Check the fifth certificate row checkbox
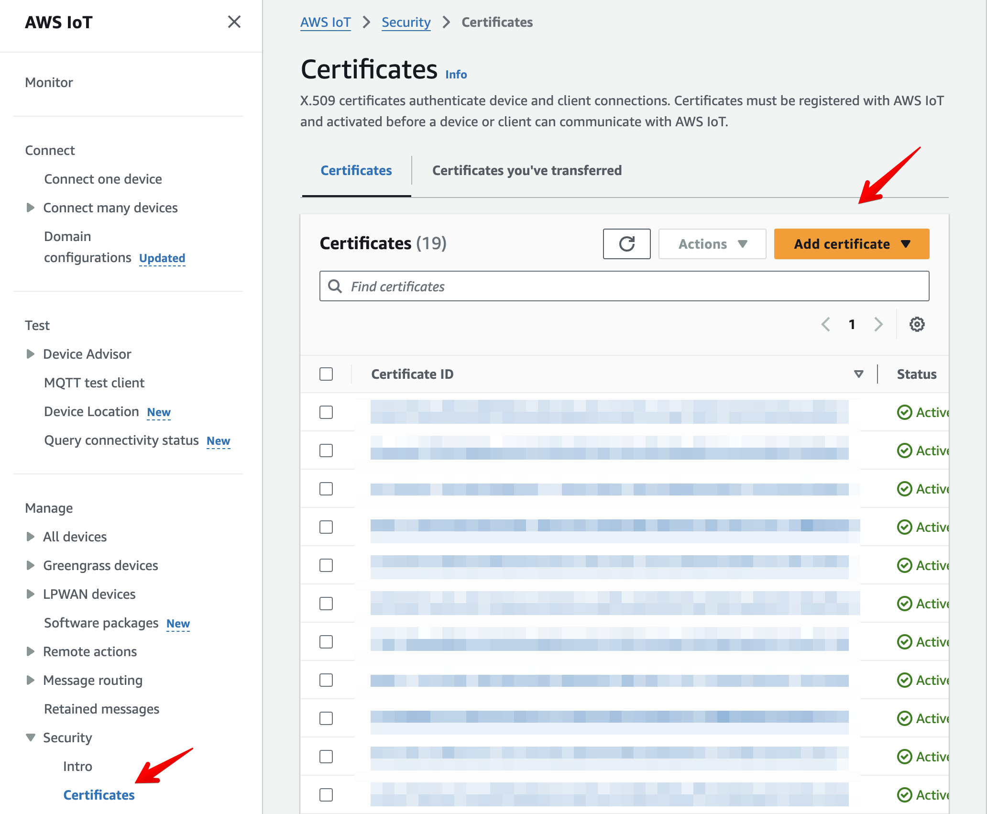Image resolution: width=987 pixels, height=814 pixels. tap(326, 565)
